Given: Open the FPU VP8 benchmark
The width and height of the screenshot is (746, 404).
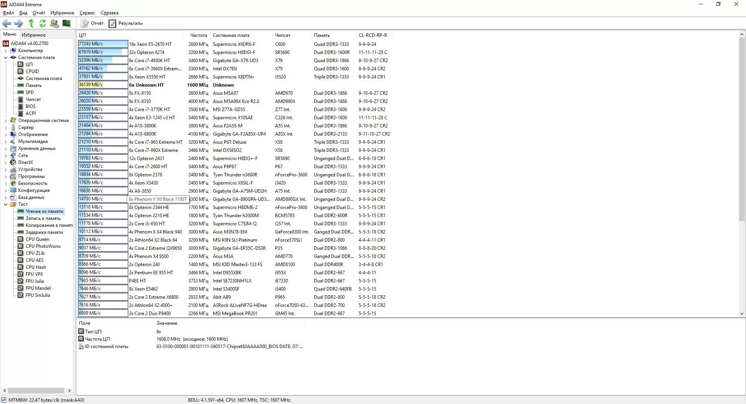Looking at the screenshot, I should [34, 274].
